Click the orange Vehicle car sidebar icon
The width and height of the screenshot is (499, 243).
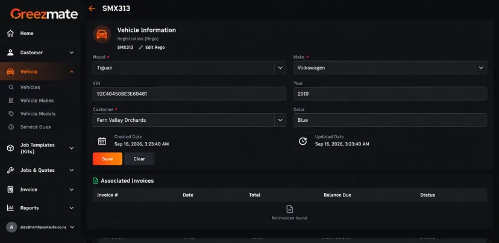click(x=10, y=72)
